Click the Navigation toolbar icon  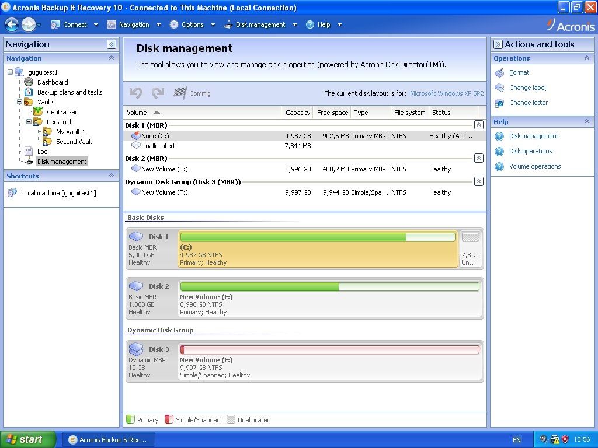click(112, 24)
